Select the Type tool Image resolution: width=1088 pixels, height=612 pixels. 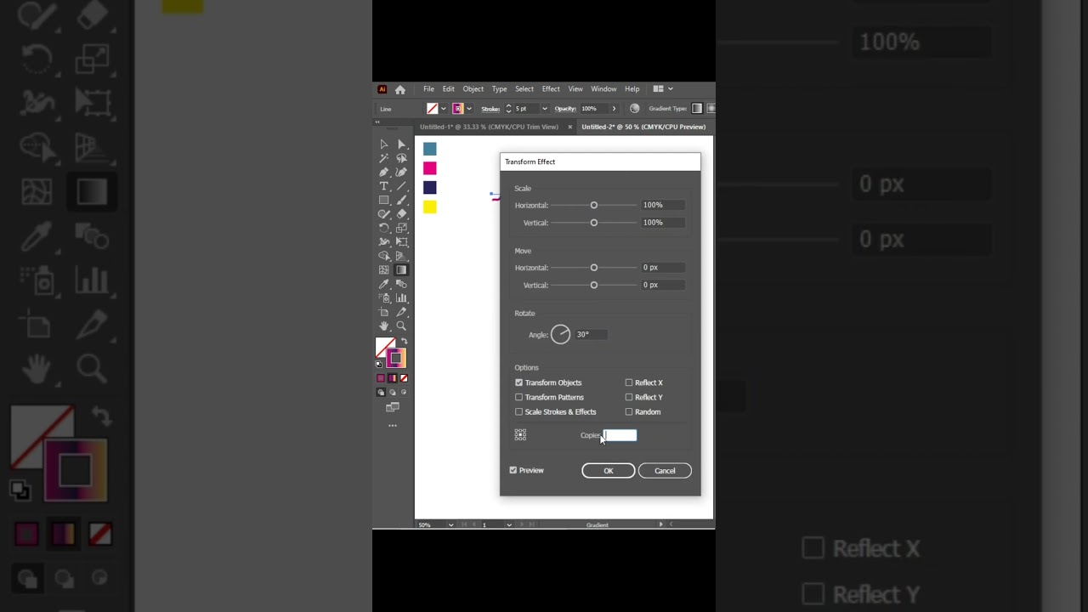tap(384, 186)
